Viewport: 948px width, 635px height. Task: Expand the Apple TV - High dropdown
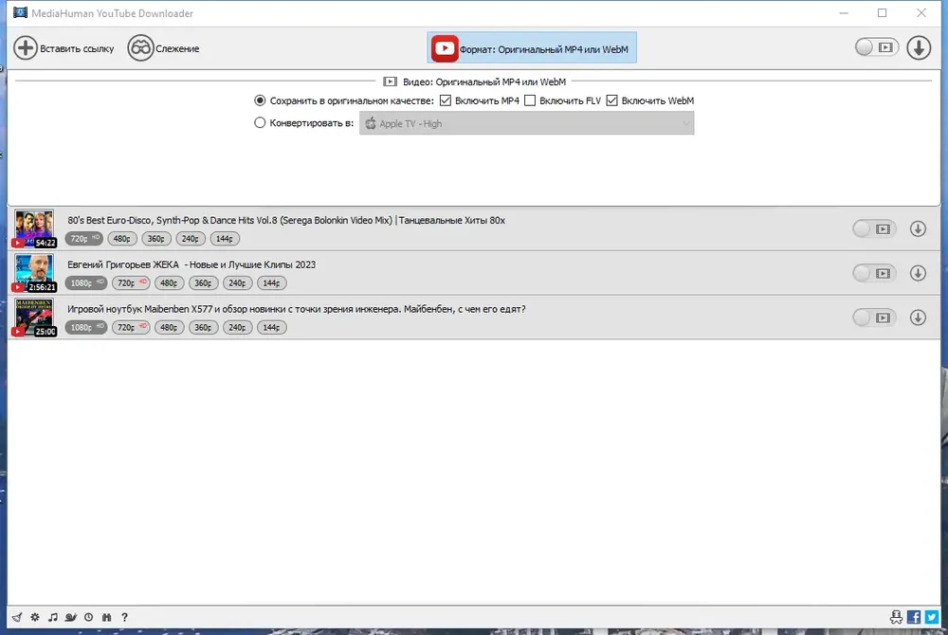pyautogui.click(x=526, y=123)
